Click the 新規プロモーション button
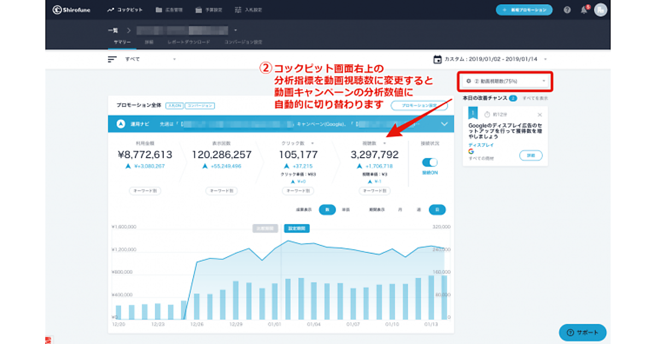The width and height of the screenshot is (656, 344). (524, 10)
